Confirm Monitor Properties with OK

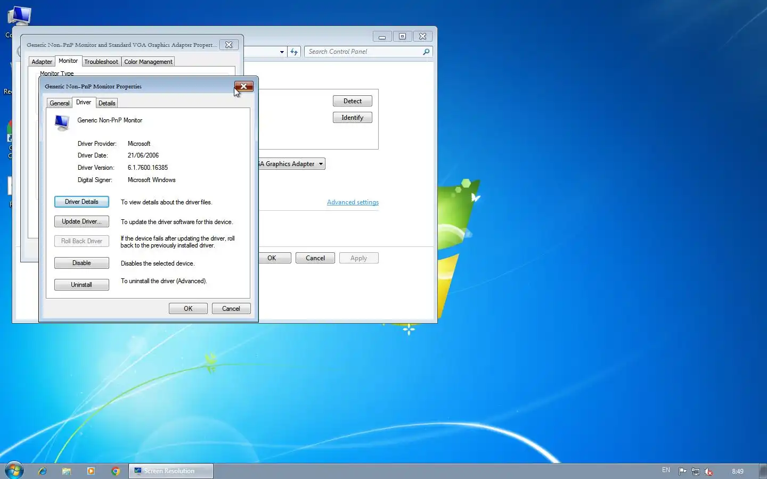(x=188, y=309)
